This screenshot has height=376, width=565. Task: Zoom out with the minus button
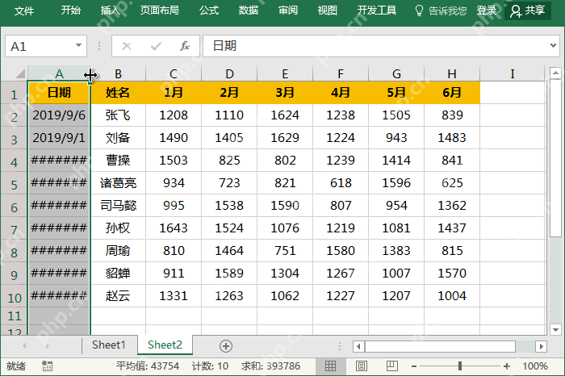point(414,366)
